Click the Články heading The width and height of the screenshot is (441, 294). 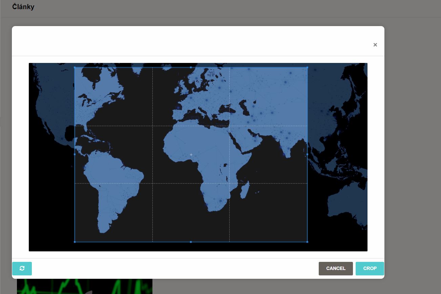(x=23, y=7)
